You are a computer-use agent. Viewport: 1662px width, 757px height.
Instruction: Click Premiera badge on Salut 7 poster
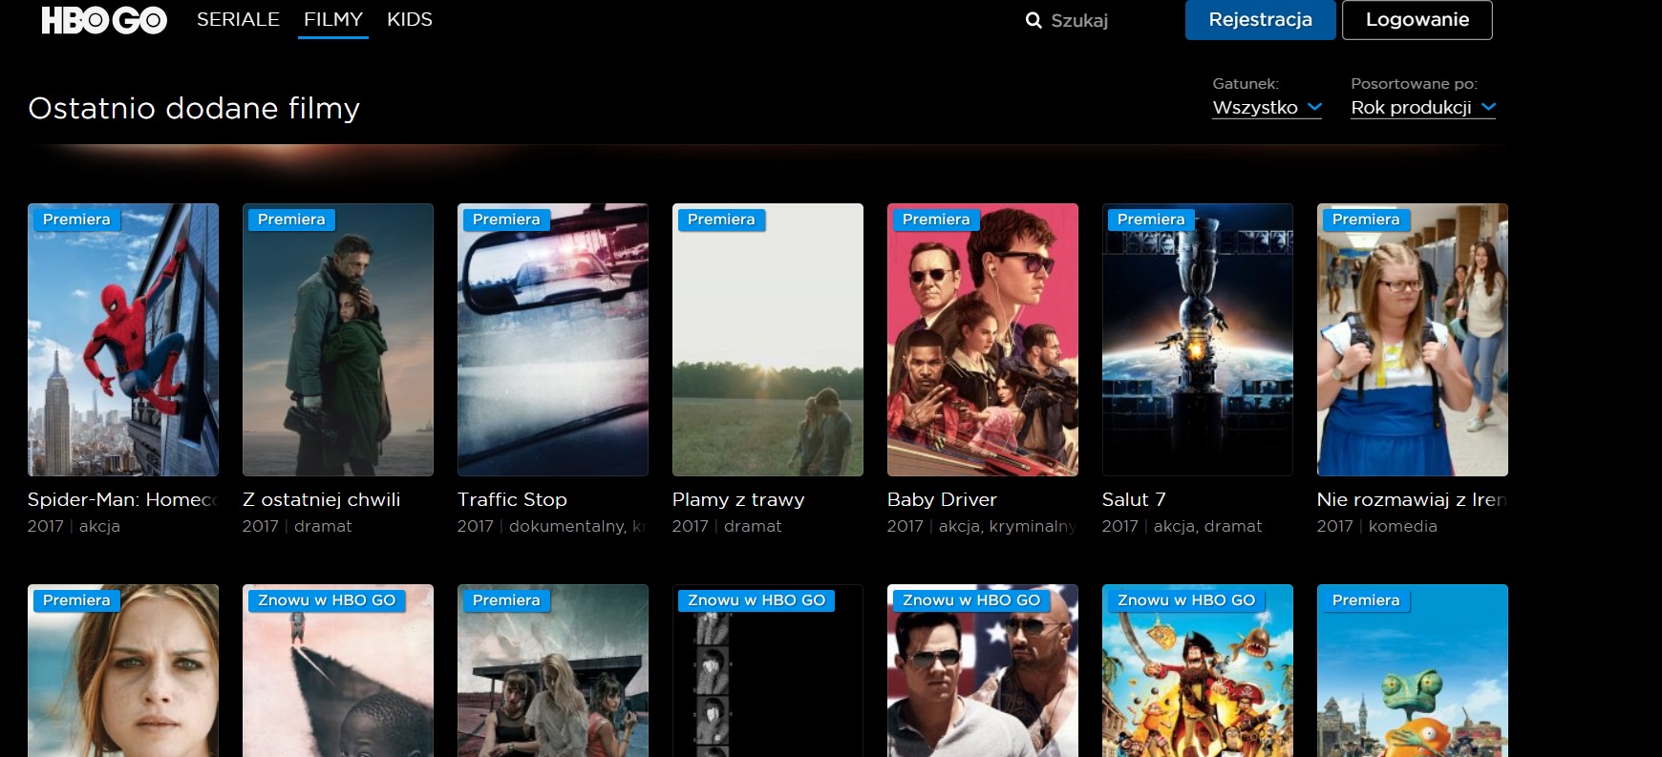(1151, 220)
